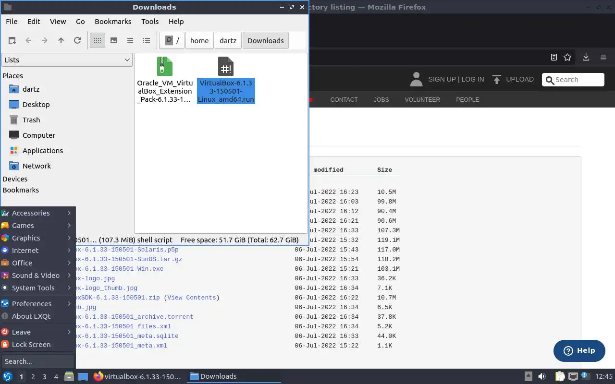Switch to virtual desktop 2
The image size is (615, 384).
pos(33,377)
